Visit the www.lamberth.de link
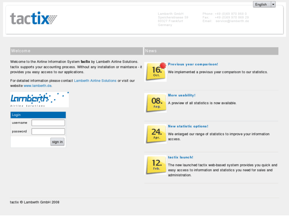Viewport: 289px width, 217px height. [x=37, y=86]
